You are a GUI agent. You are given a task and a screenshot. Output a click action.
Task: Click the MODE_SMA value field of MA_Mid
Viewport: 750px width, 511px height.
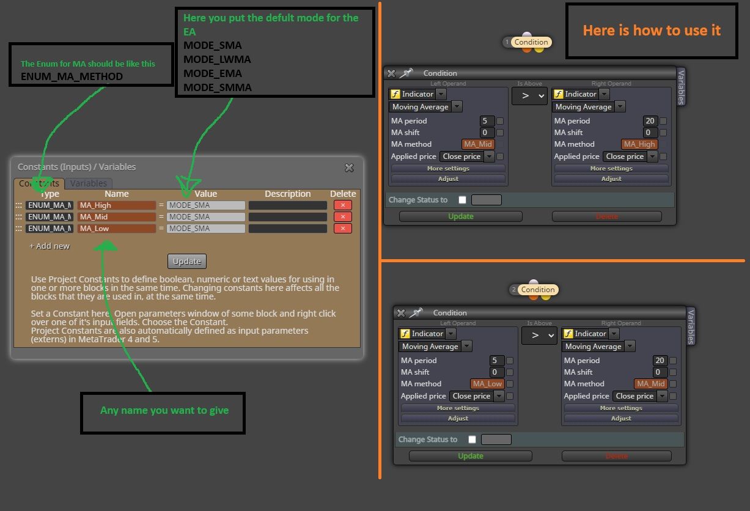point(206,217)
